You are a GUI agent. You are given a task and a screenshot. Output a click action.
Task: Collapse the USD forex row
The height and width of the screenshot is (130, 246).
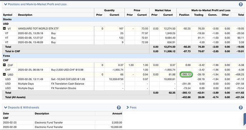point(4,74)
